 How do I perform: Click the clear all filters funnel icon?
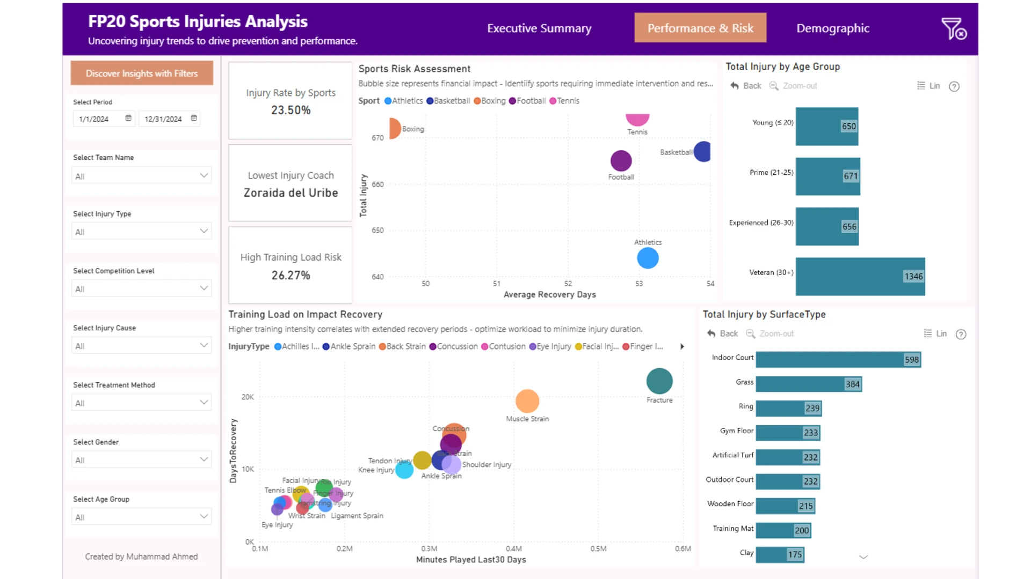pos(954,28)
